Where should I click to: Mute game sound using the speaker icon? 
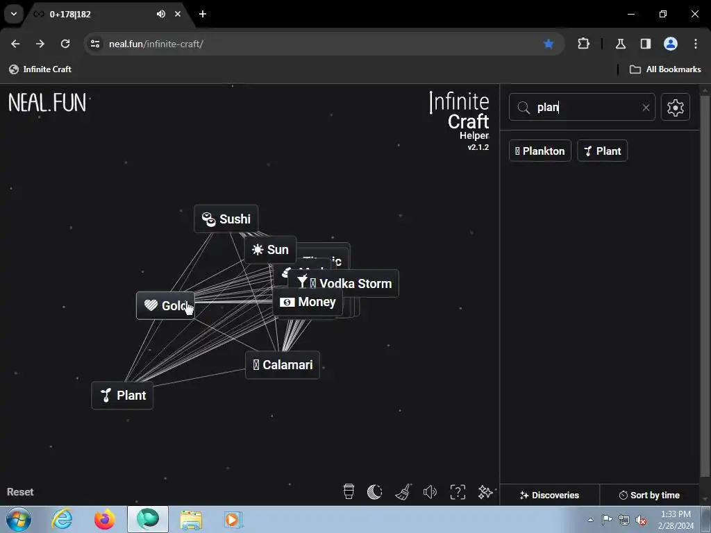coord(430,492)
